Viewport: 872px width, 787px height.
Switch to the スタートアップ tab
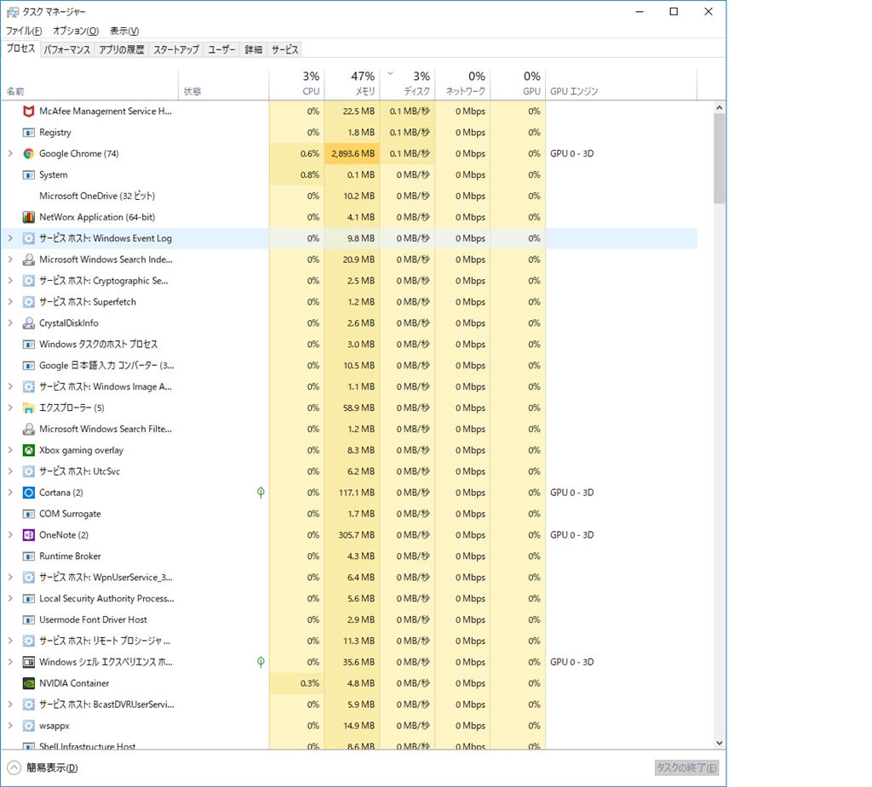coord(175,50)
